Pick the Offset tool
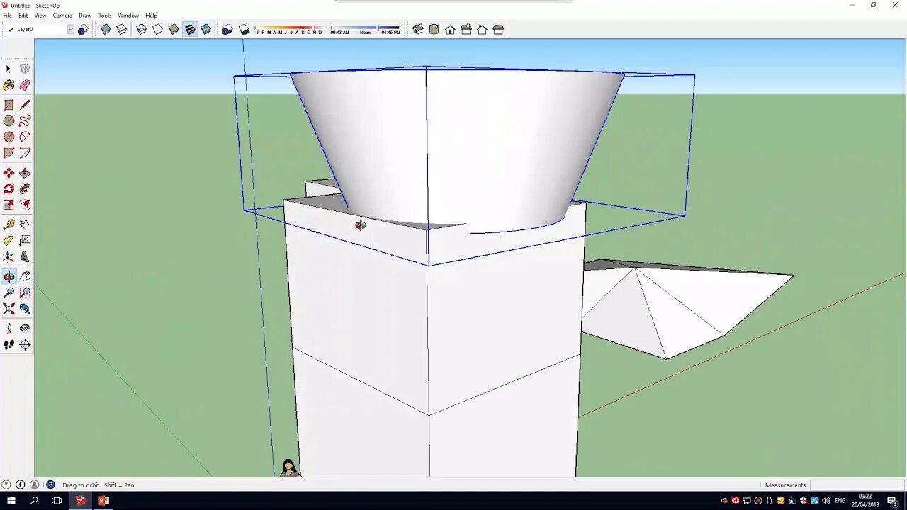 (x=25, y=205)
